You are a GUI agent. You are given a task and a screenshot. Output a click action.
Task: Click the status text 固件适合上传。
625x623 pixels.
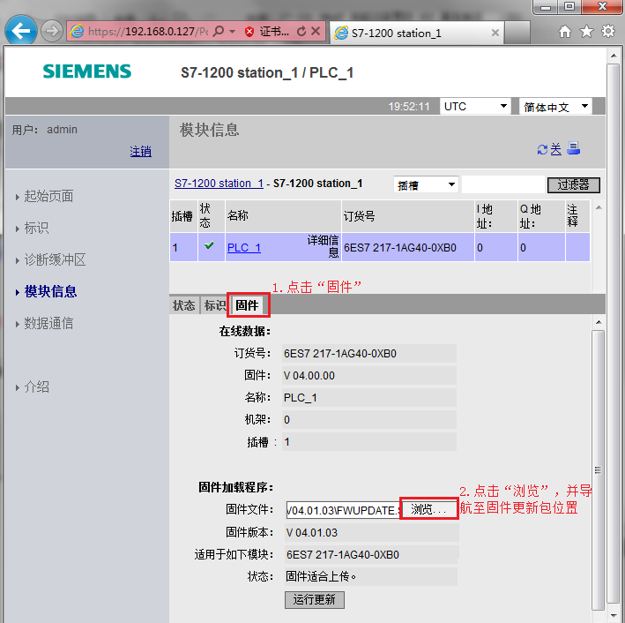tap(321, 577)
